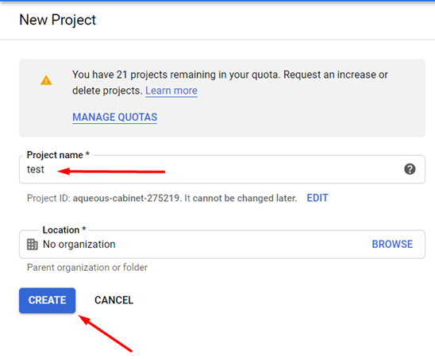
Task: Click the quota remaining warning message text
Action: [x=229, y=83]
